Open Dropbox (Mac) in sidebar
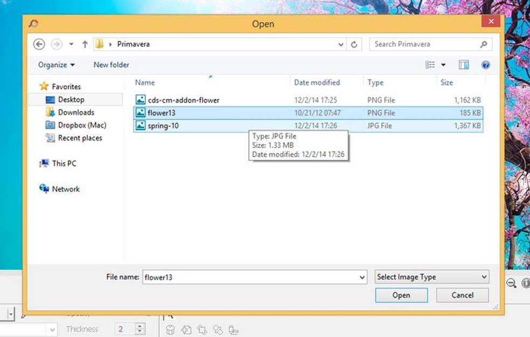Screen dimensions: 530x337 tap(76, 125)
